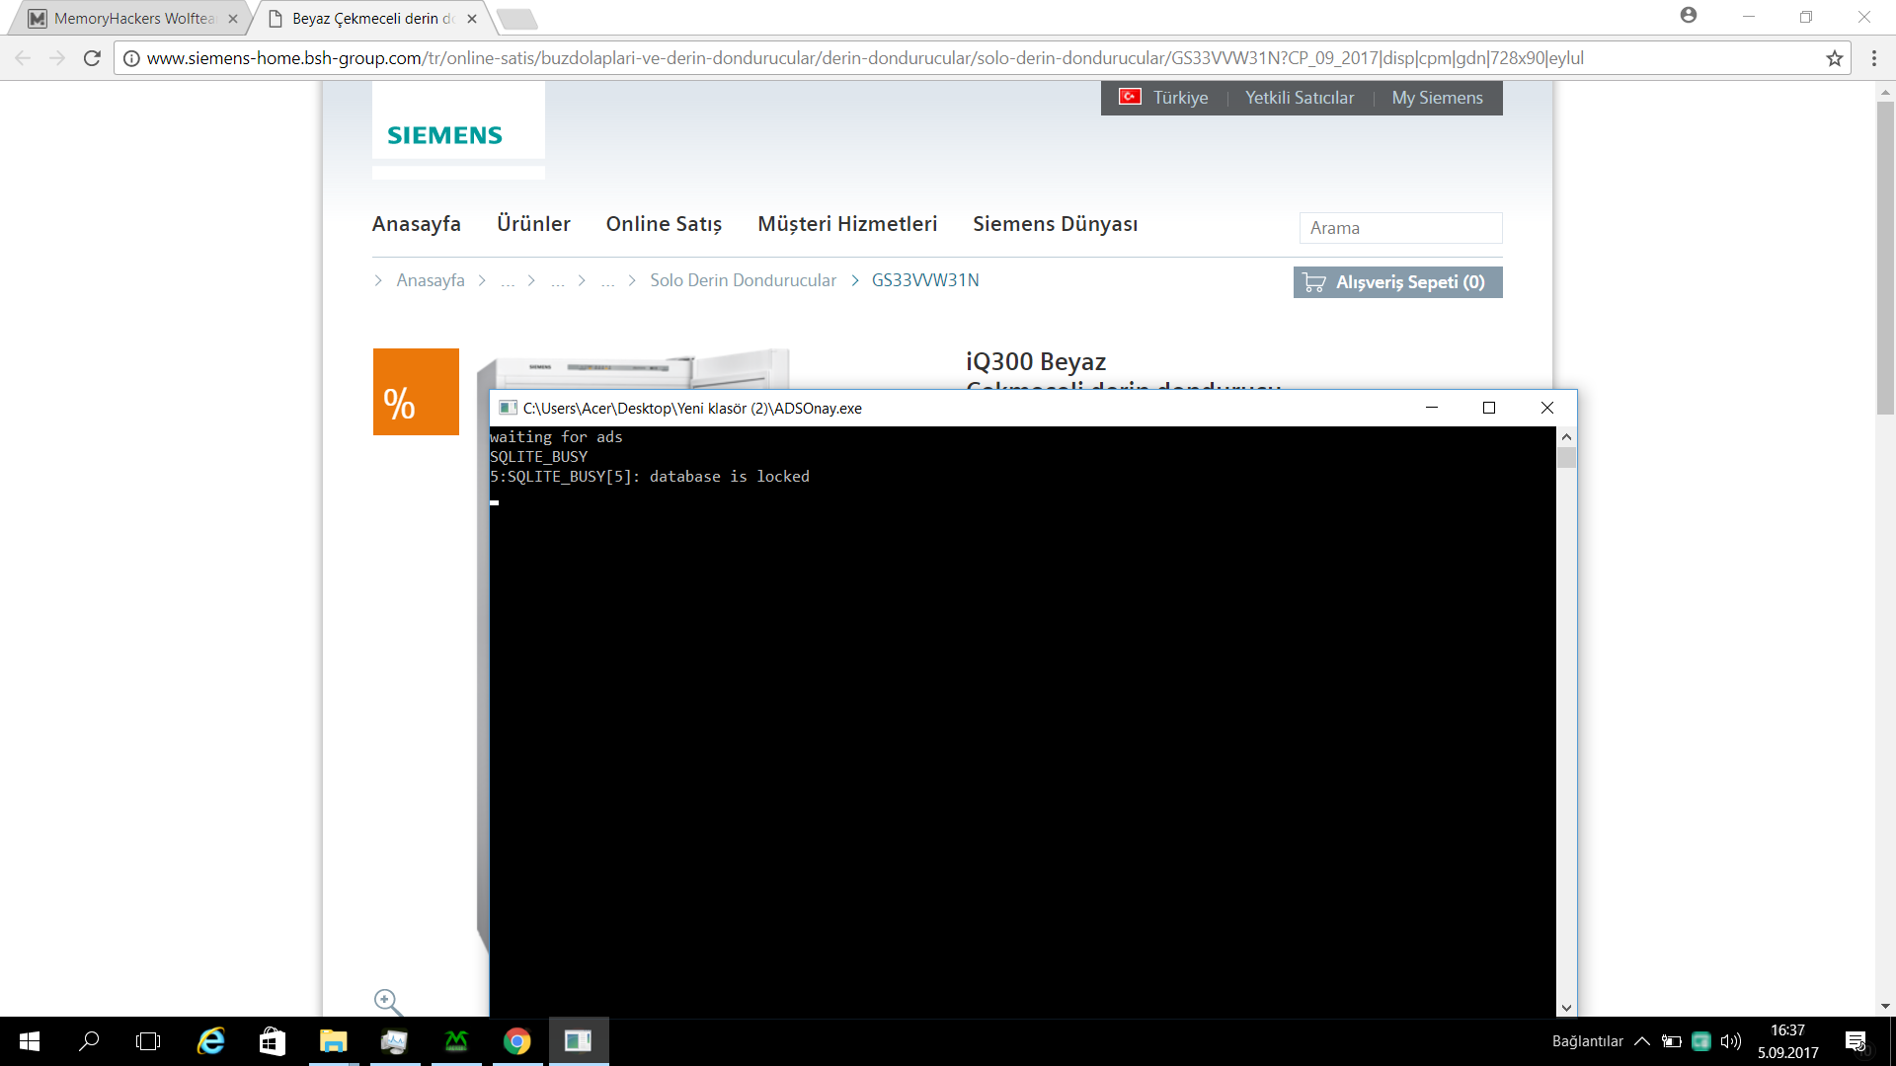Click the console scrollbar down arrow
Screen dimensions: 1896x1066
pyautogui.click(x=1566, y=1008)
